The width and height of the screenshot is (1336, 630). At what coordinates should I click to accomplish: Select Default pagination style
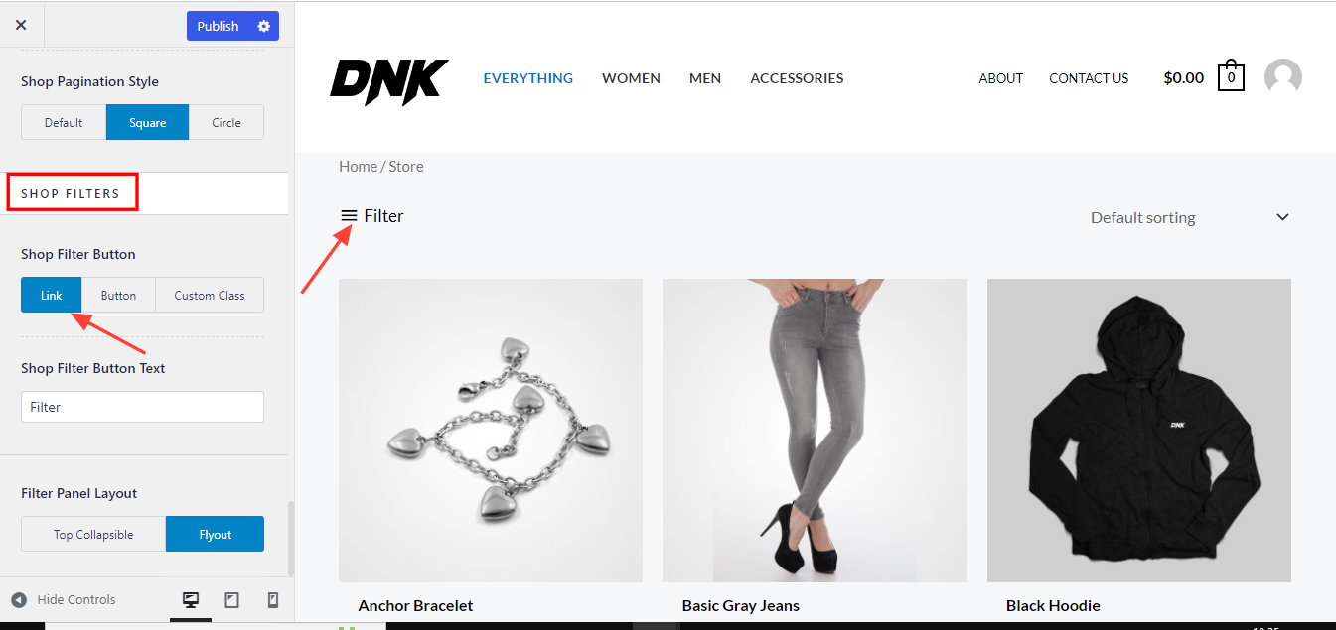coord(64,122)
